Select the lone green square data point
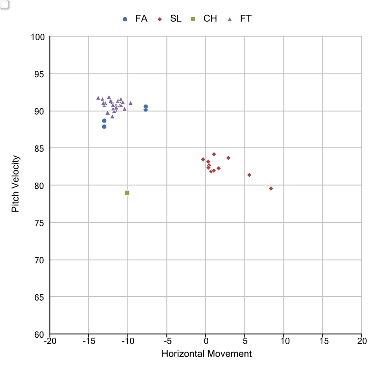 127,193
